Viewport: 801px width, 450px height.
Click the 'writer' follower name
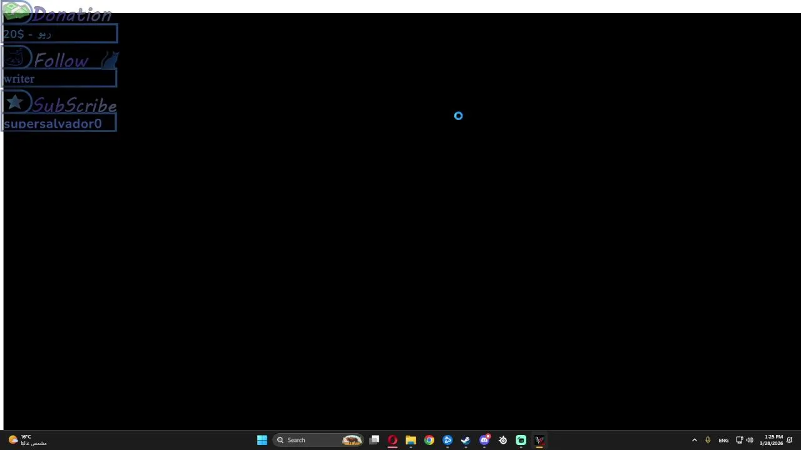tap(19, 79)
